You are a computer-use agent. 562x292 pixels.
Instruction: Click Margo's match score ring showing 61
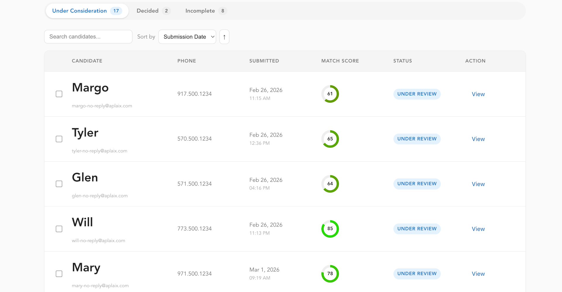click(x=330, y=94)
